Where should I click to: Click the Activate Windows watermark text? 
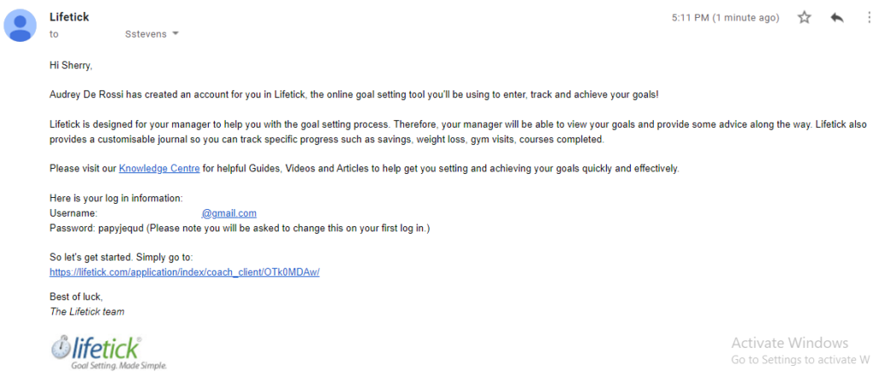click(x=789, y=343)
